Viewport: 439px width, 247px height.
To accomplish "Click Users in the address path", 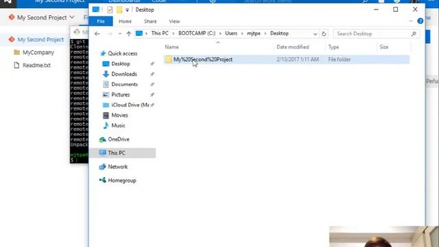I will [231, 34].
